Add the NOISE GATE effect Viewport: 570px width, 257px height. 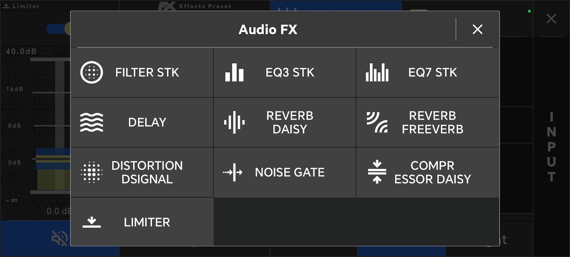290,172
